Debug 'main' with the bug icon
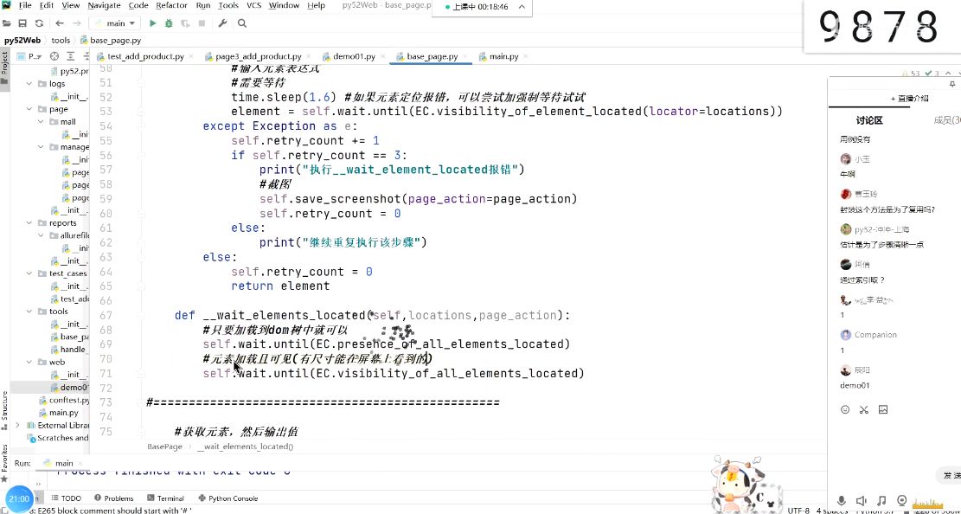961x514 pixels. click(169, 23)
